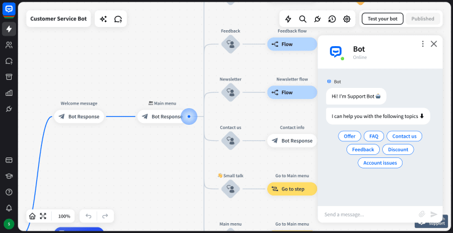Open the Help question mark icon

[x=9, y=192]
